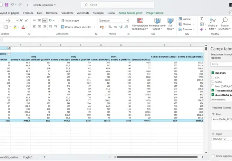The image size is (232, 161).
Task: Open the Generale number format dropdown
Action: pyautogui.click(x=127, y=21)
